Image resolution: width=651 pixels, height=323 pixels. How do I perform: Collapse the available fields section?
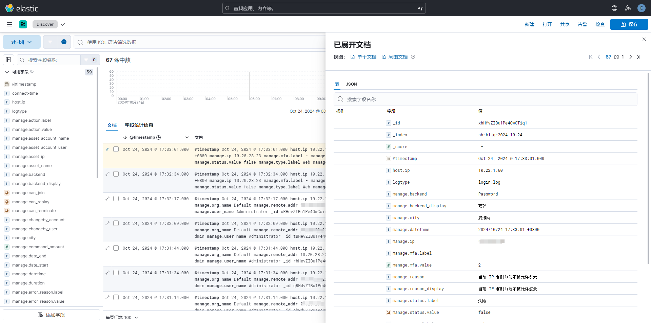(x=7, y=72)
